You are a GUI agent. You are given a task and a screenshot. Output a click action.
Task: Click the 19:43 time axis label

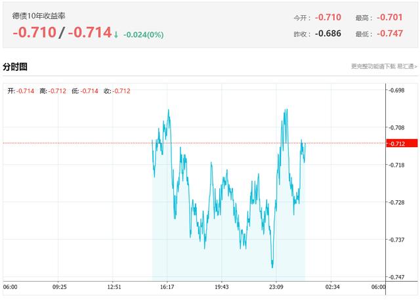click(221, 287)
